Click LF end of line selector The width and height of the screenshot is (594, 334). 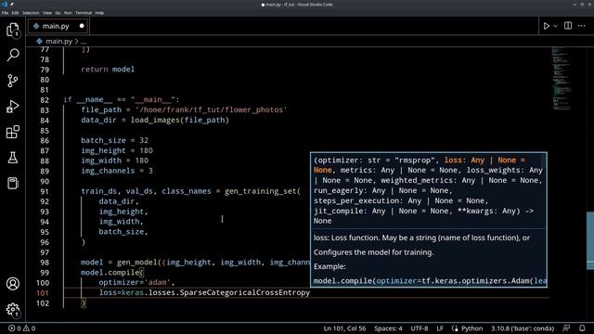439,328
